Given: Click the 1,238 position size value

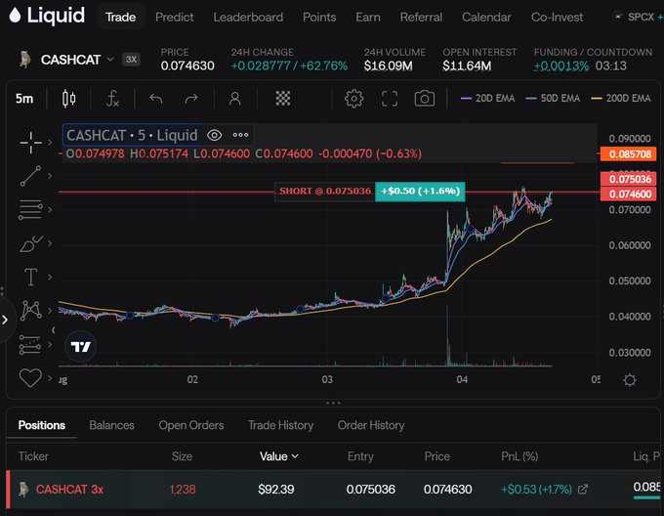Looking at the screenshot, I should (x=183, y=490).
